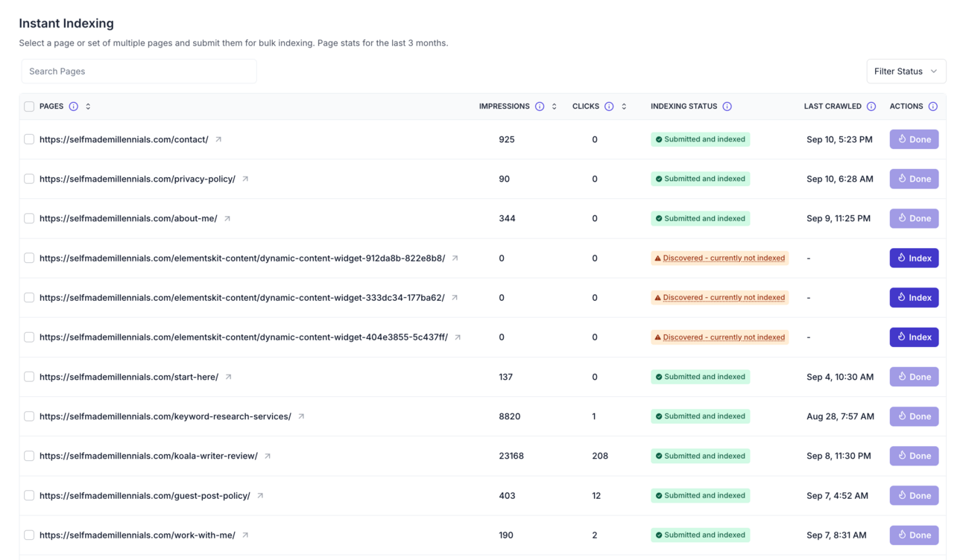
Task: Click the Last Crawled info icon
Action: (x=871, y=106)
